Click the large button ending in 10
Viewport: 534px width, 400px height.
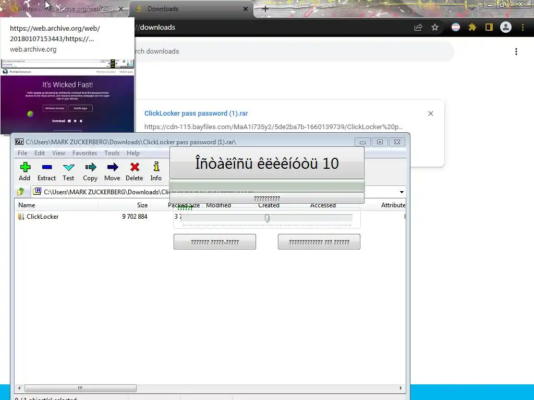coord(267,163)
